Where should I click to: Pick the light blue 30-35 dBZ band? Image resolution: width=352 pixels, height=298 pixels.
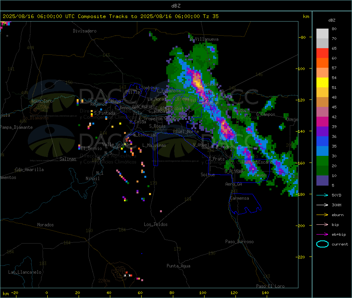322,151
